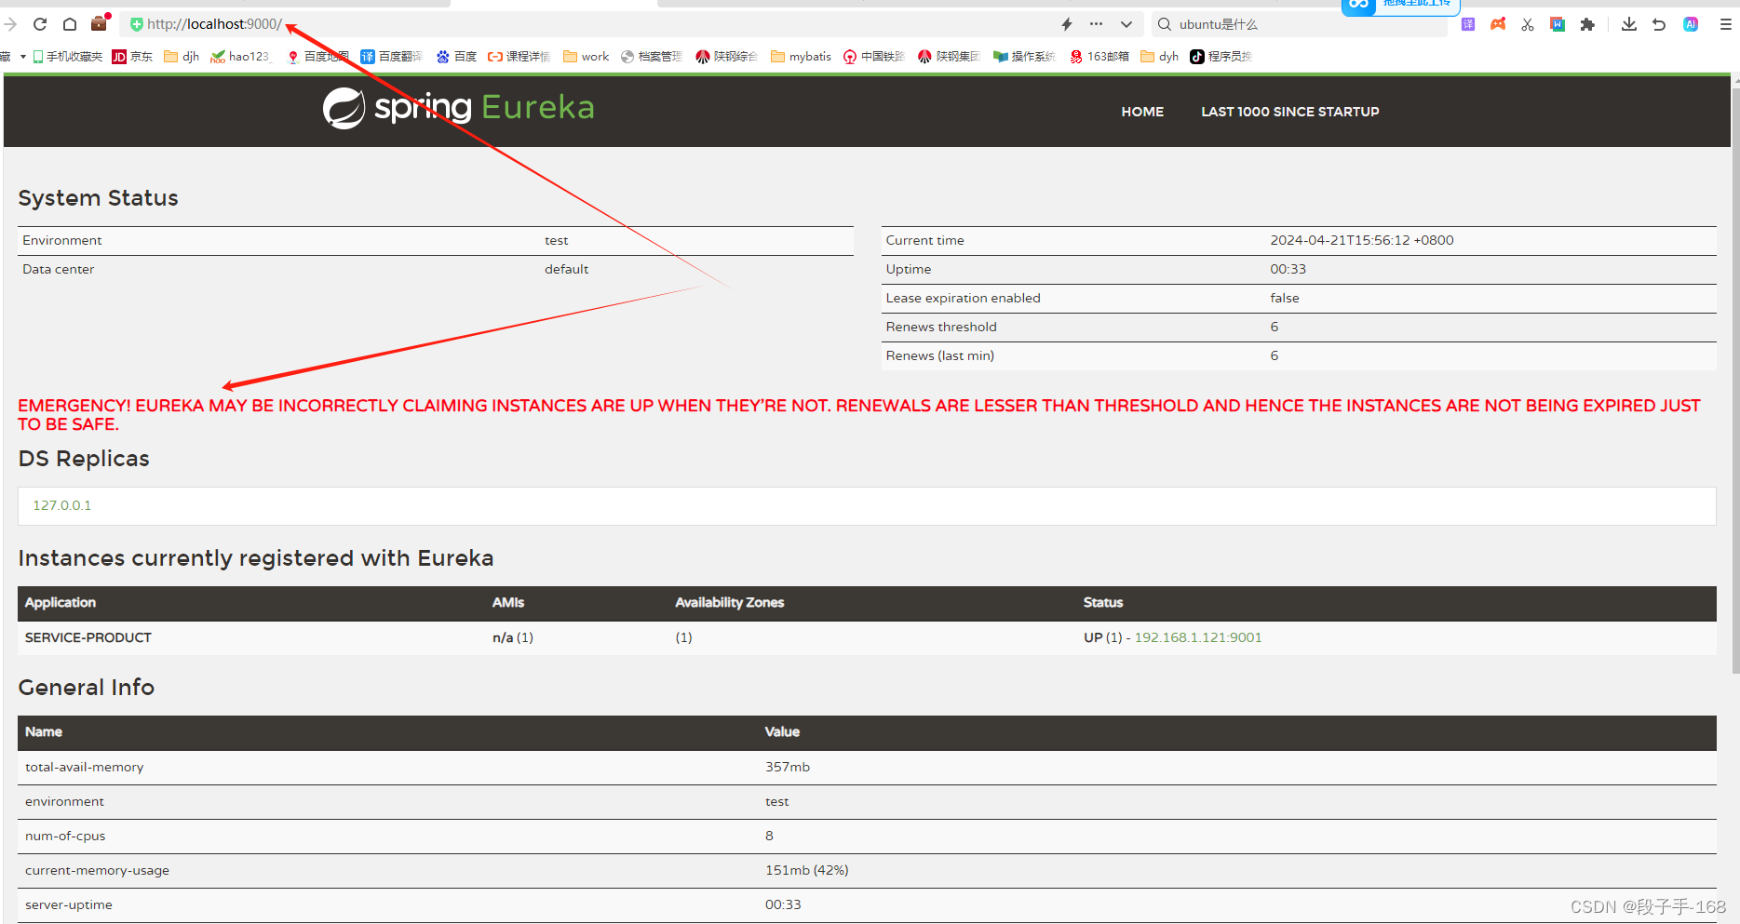Open the dyh bookmark folder
This screenshot has width=1740, height=924.
coord(1159,57)
